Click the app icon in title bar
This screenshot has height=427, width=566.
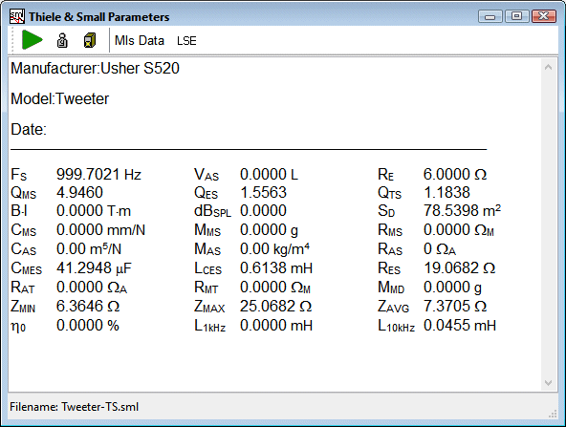pos(16,16)
